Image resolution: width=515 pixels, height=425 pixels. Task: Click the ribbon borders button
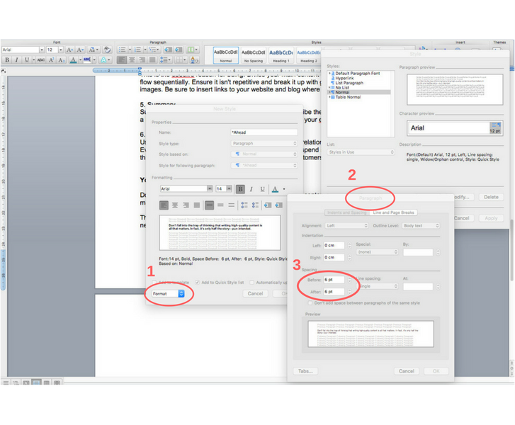pos(179,59)
